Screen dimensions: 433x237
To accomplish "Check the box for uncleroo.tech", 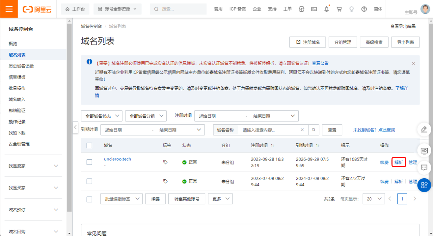I will (89, 162).
